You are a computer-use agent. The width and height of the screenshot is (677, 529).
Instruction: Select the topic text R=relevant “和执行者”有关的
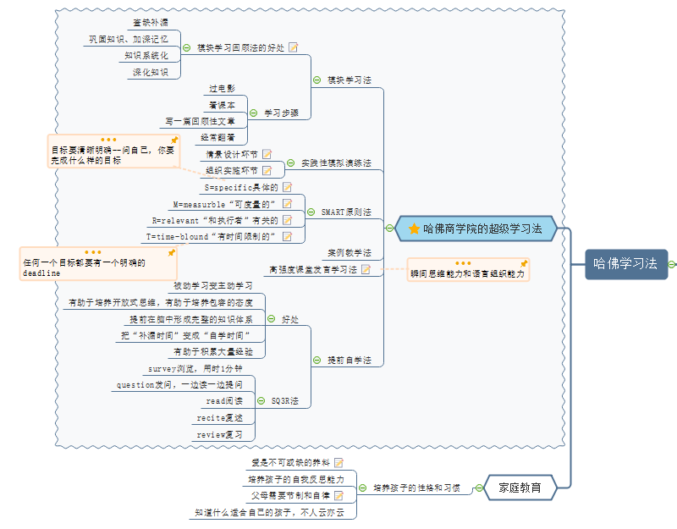pyautogui.click(x=215, y=220)
